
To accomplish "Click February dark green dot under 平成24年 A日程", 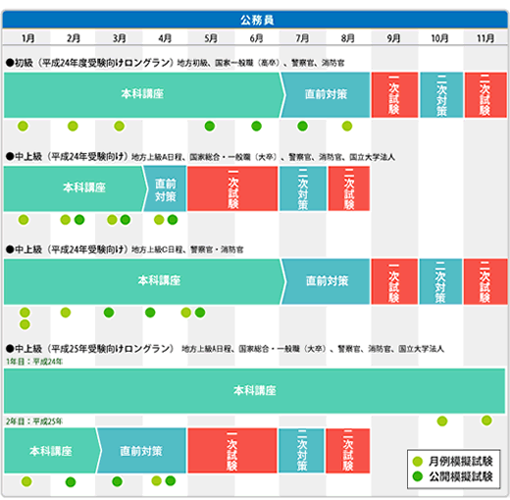I will 79,220.
